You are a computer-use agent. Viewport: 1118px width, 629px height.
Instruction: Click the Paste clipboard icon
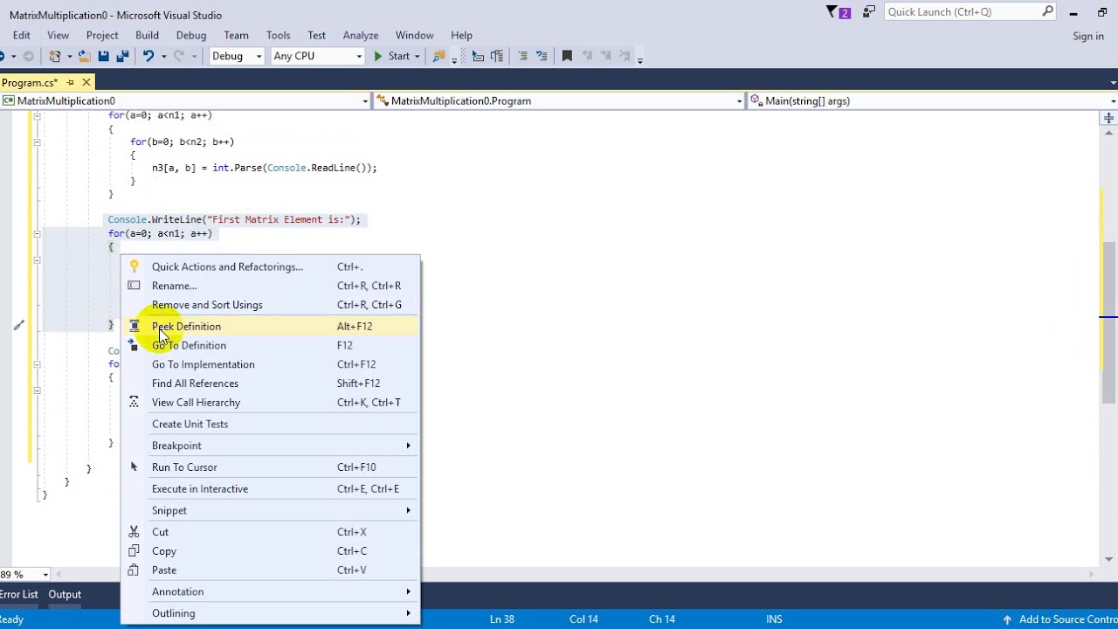pos(134,570)
